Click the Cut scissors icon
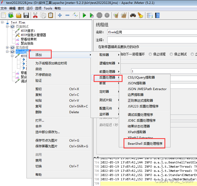The image size is (197, 186). click(x=35, y=15)
